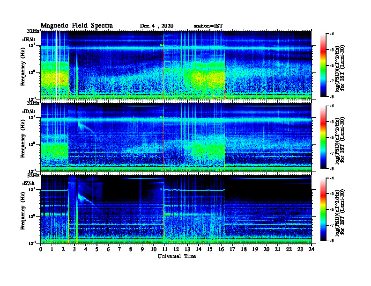
Task: Click the "dH/dt" panel label
Action: click(29, 40)
